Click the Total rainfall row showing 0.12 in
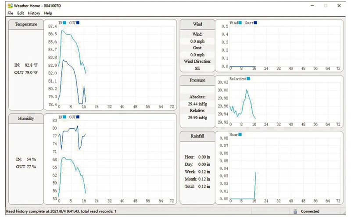 197,187
